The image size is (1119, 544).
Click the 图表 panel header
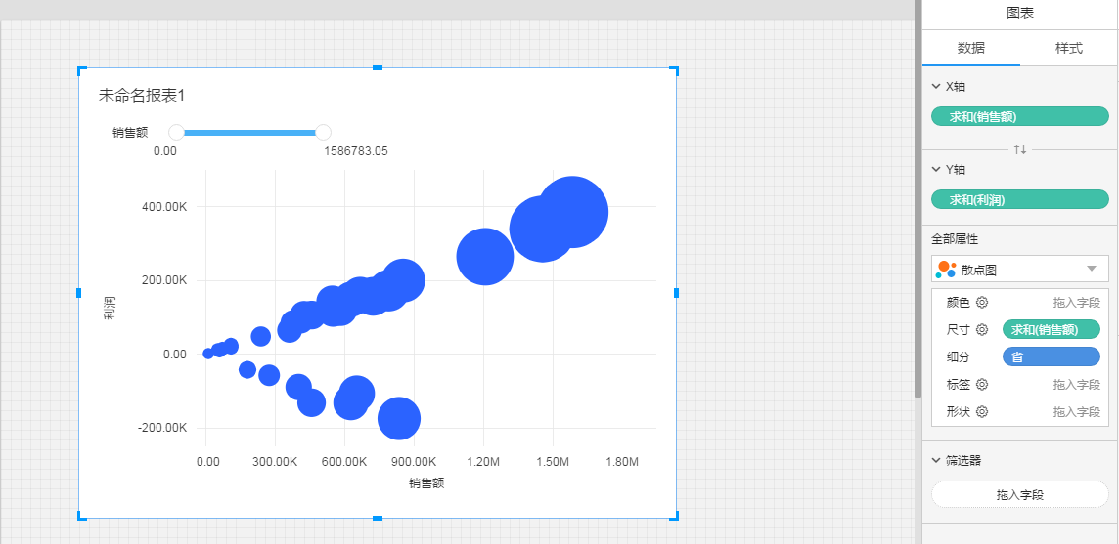[x=1020, y=13]
